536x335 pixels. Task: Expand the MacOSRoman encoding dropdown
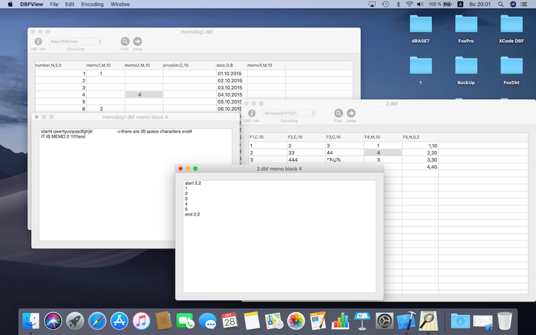tap(76, 42)
